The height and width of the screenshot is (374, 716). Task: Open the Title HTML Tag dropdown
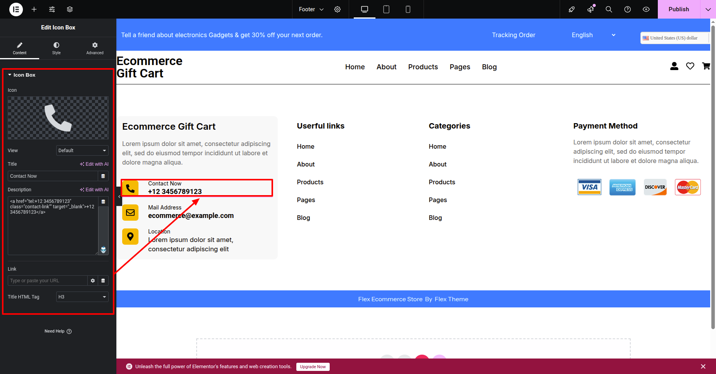[x=82, y=297]
